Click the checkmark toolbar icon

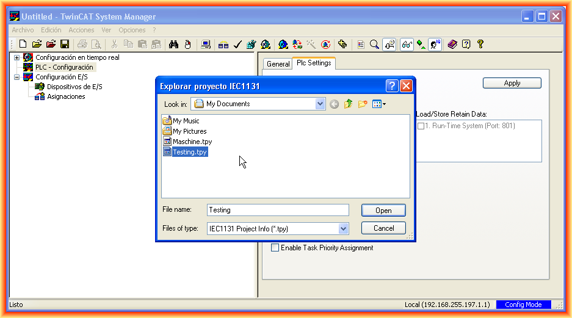pos(237,44)
